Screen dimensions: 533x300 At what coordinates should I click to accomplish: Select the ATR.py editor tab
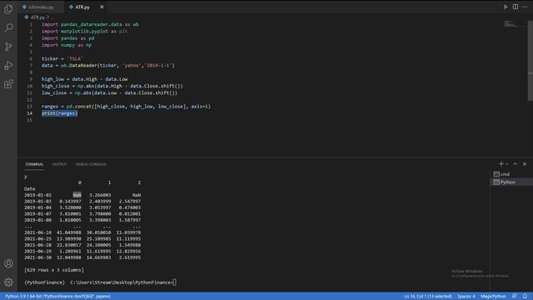coord(82,7)
